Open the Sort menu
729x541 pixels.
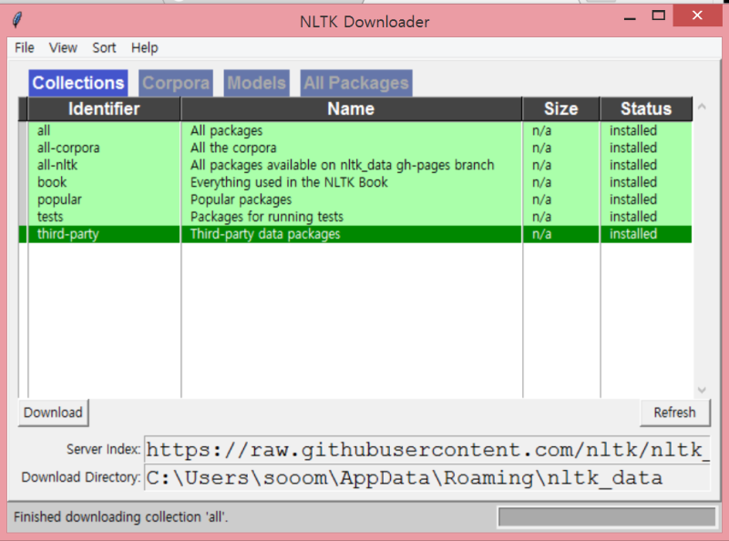click(104, 47)
